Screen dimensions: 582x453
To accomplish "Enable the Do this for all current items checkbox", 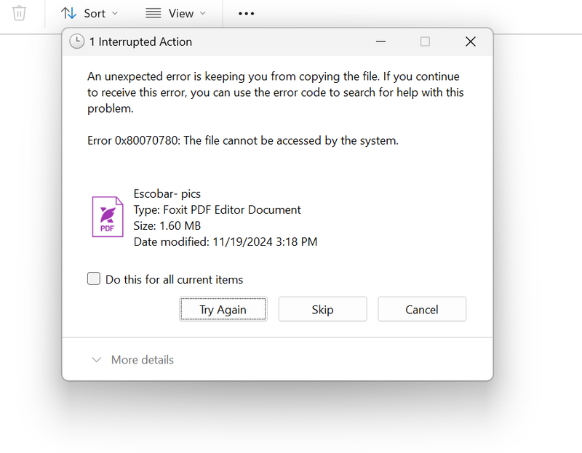I will (x=94, y=278).
